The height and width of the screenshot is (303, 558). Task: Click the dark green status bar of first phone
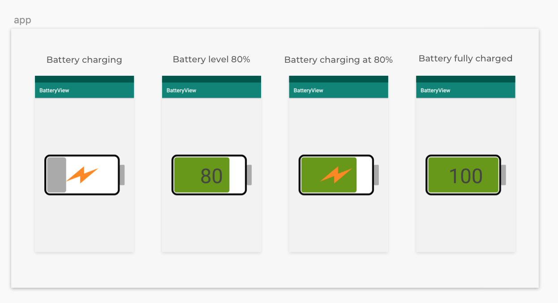pyautogui.click(x=84, y=79)
